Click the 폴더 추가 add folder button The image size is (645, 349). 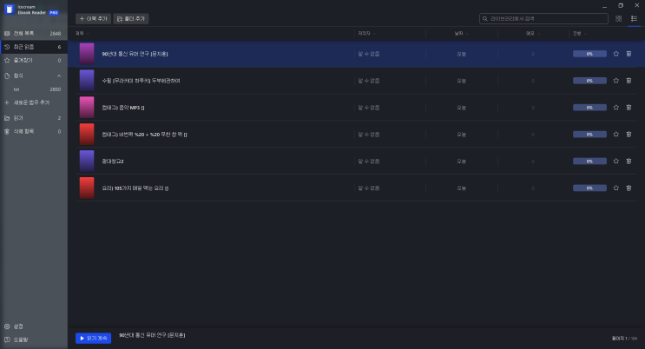coord(131,18)
